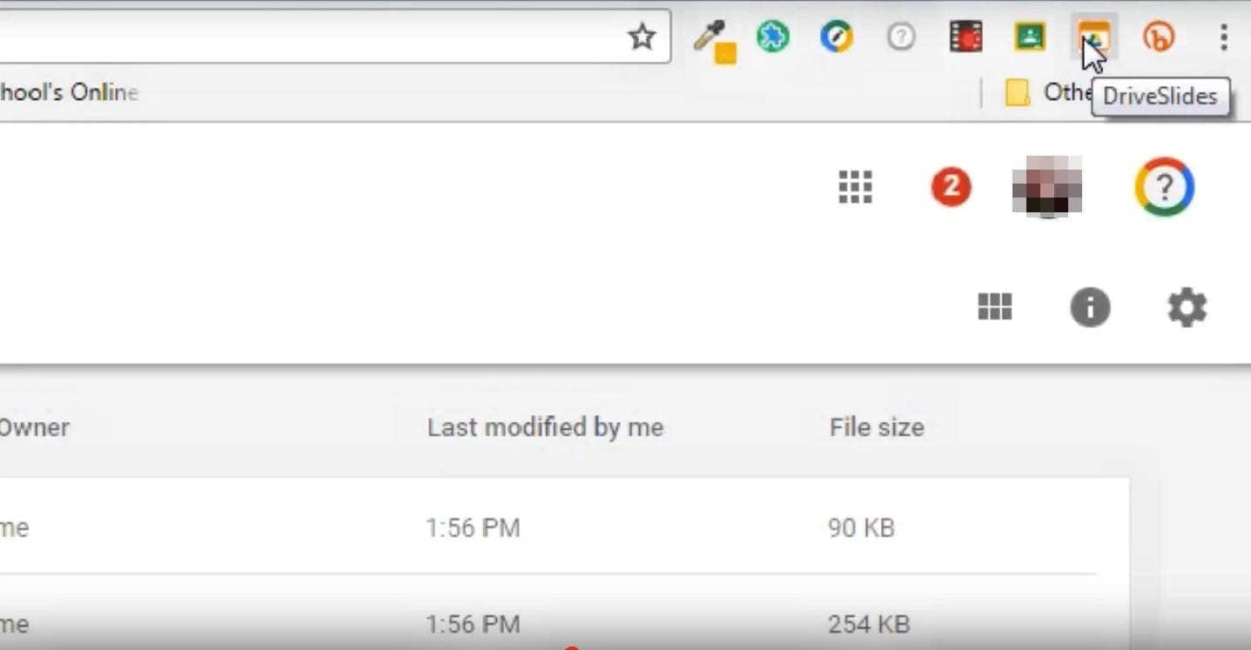Launch the DriveSlides extension
This screenshot has height=650, width=1251.
point(1093,37)
